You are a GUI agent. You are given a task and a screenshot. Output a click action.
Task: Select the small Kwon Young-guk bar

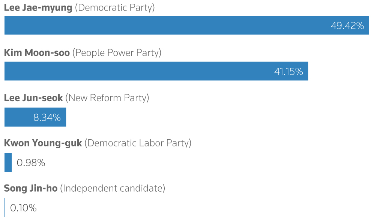point(8,162)
